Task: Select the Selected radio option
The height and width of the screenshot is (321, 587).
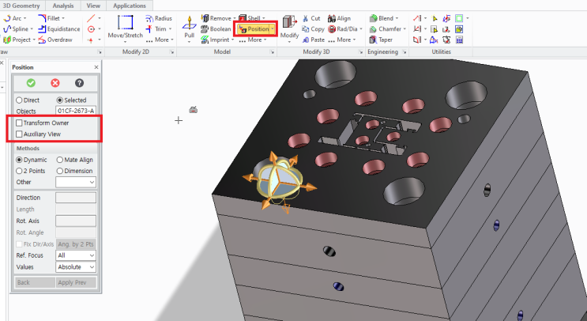Action: pyautogui.click(x=72, y=100)
